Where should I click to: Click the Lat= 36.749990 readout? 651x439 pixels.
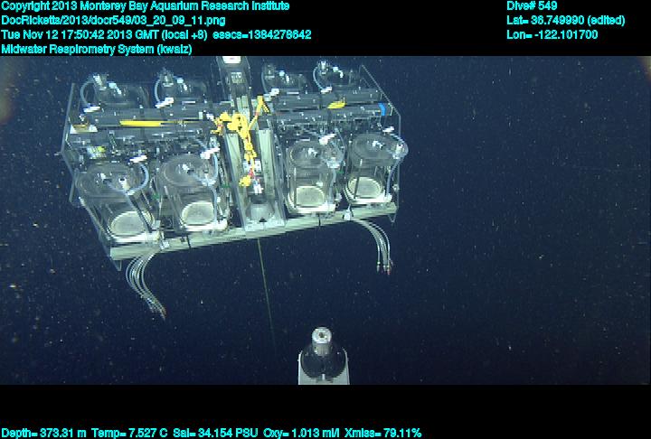coord(566,20)
